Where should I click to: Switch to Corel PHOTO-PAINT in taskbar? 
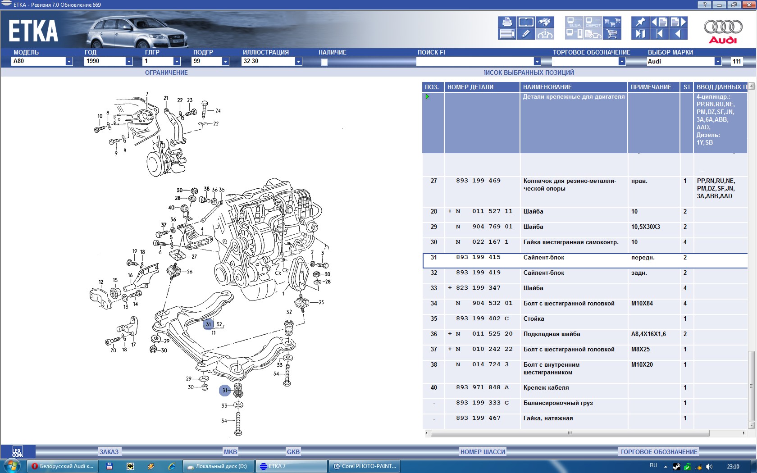(x=365, y=466)
